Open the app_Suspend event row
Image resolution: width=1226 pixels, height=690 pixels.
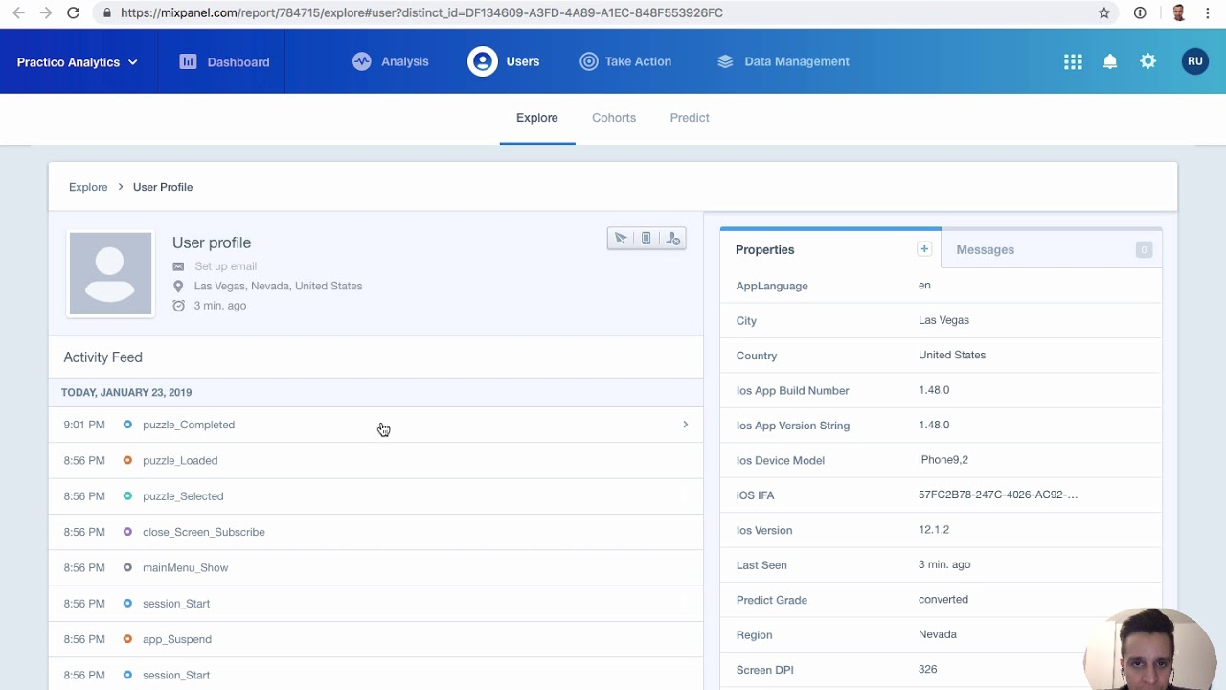375,639
